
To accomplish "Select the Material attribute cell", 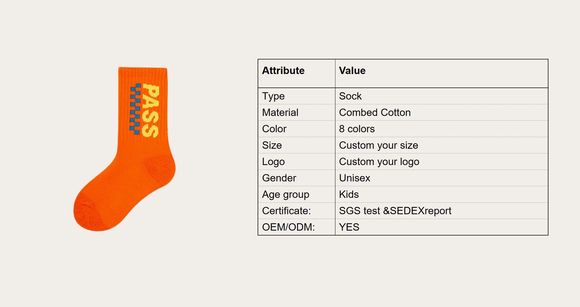I will click(x=297, y=112).
